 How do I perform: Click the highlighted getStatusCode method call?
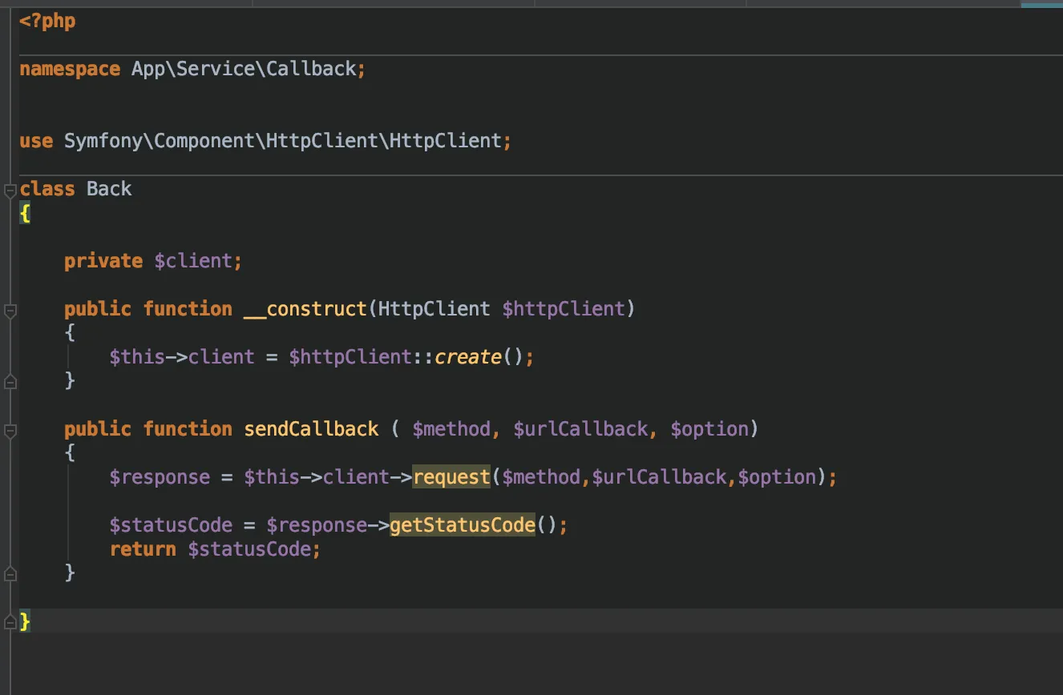point(463,525)
